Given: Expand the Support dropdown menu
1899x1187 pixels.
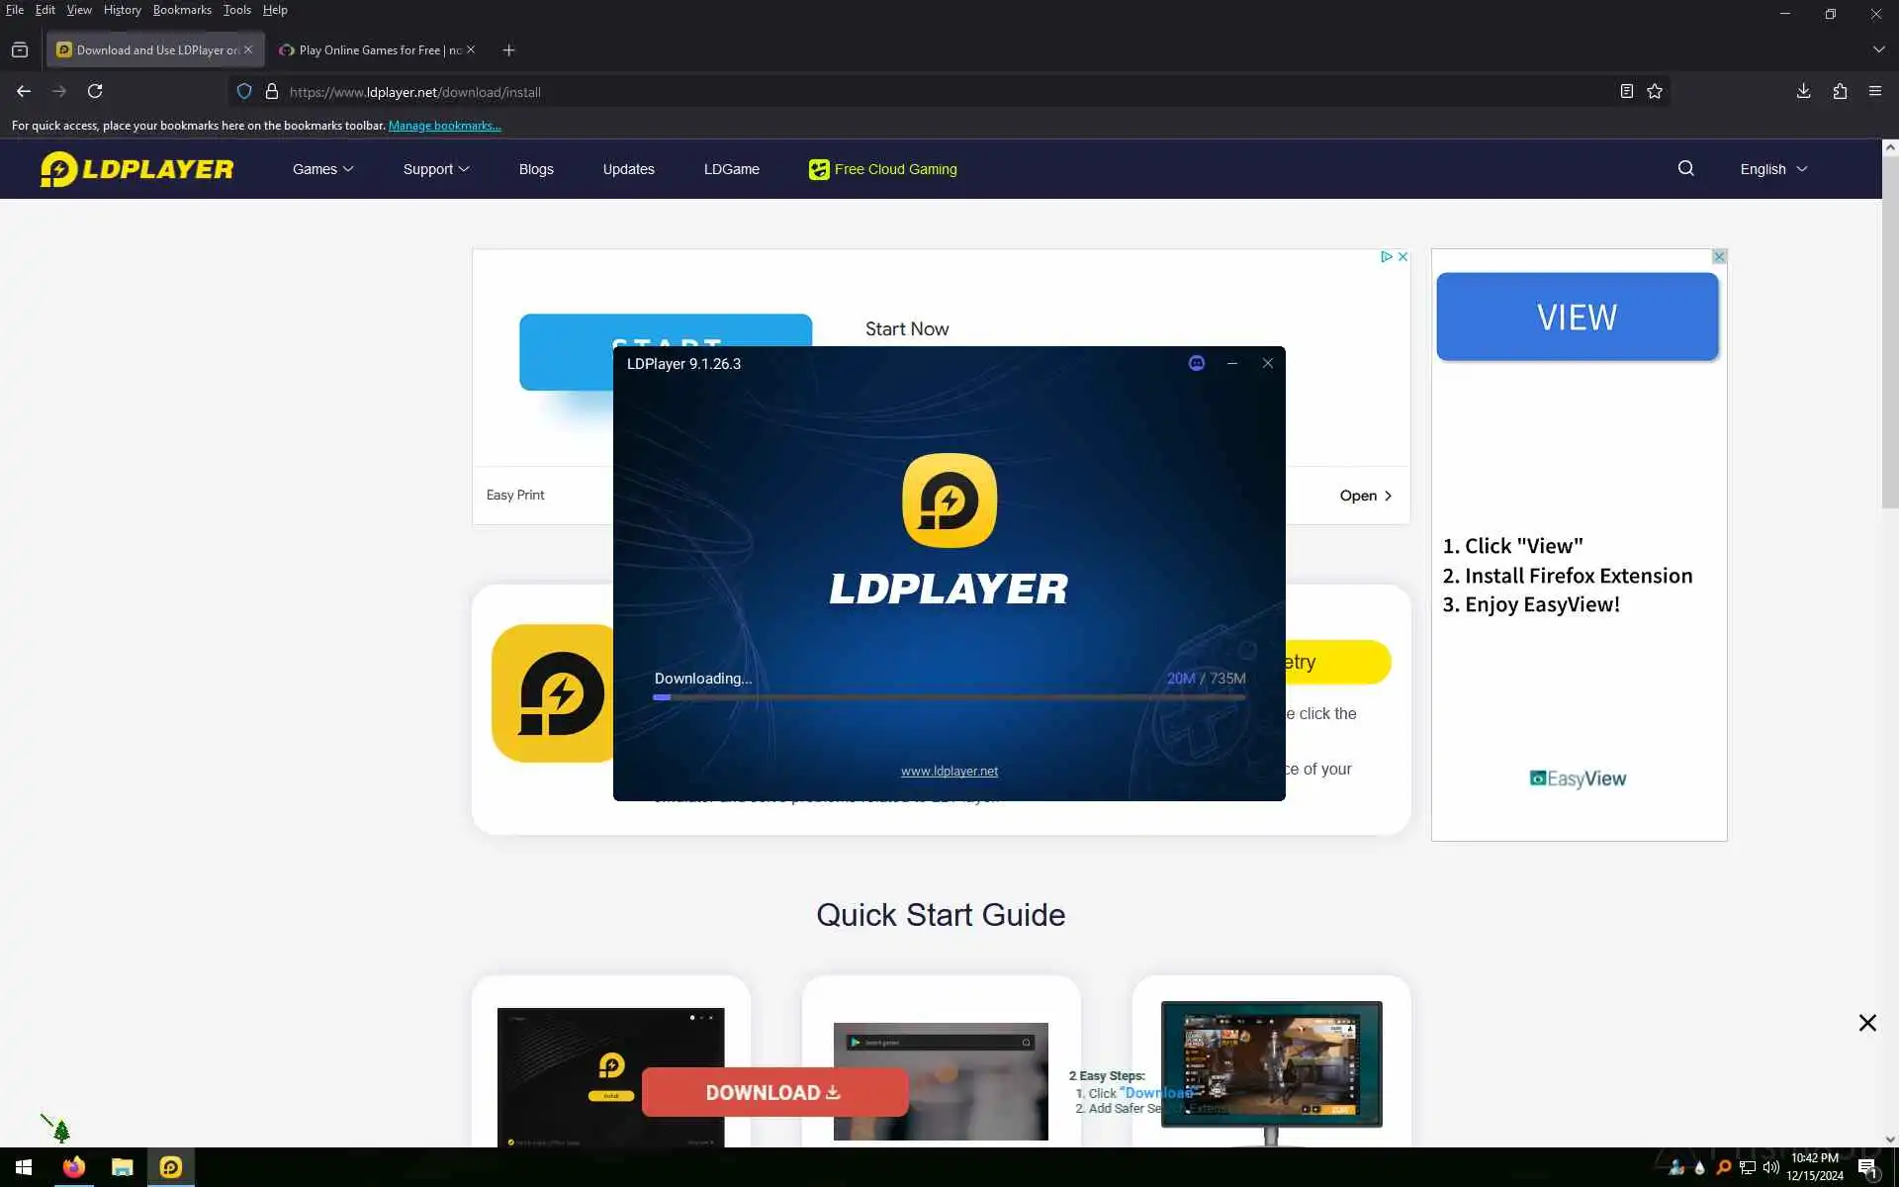Looking at the screenshot, I should coord(435,169).
